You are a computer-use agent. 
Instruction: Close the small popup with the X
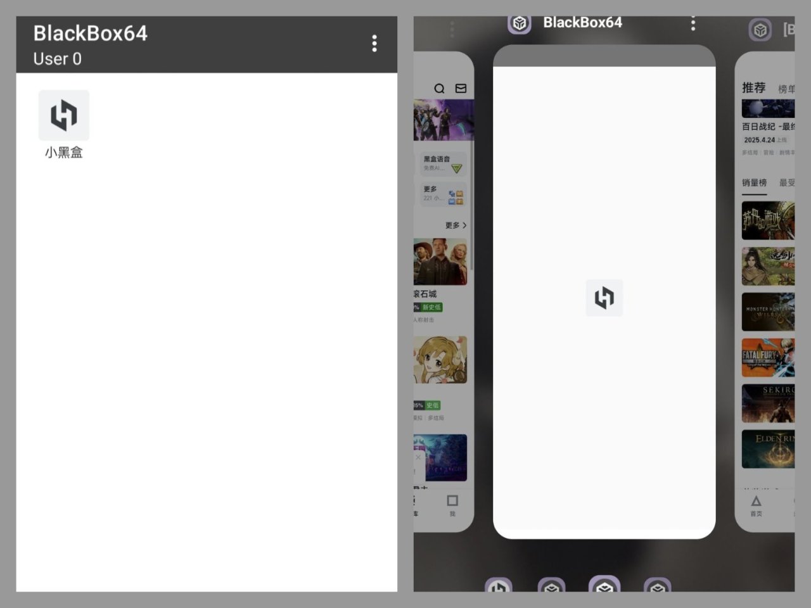coord(418,457)
